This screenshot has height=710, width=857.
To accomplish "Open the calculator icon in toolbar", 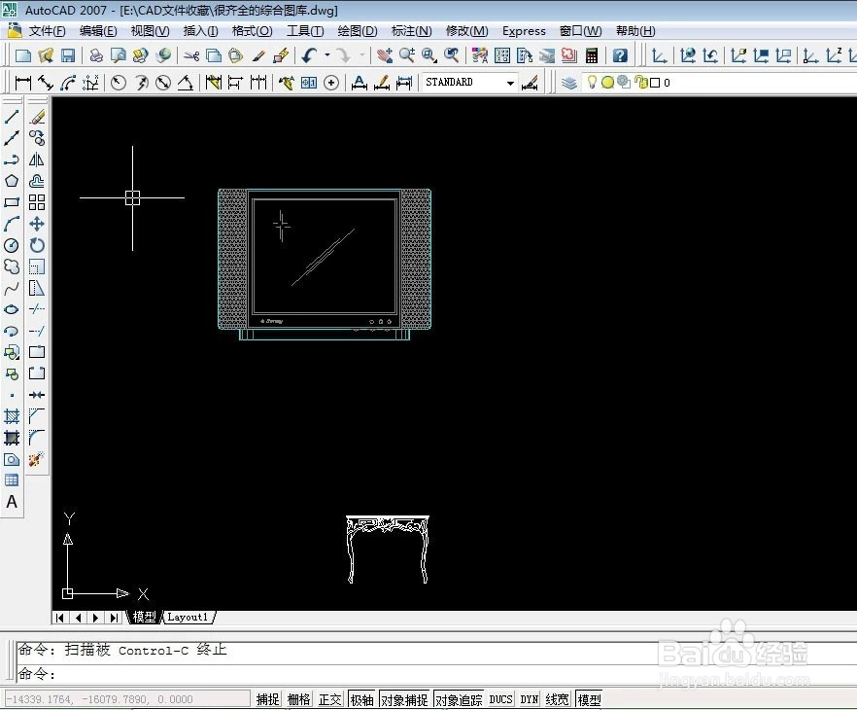I will pos(592,55).
